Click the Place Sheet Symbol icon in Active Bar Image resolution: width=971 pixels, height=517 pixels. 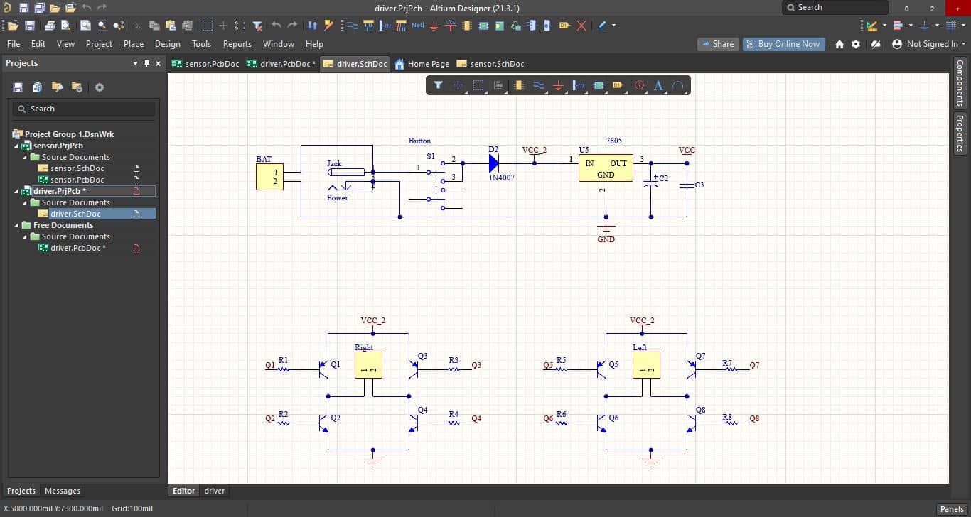click(x=599, y=85)
